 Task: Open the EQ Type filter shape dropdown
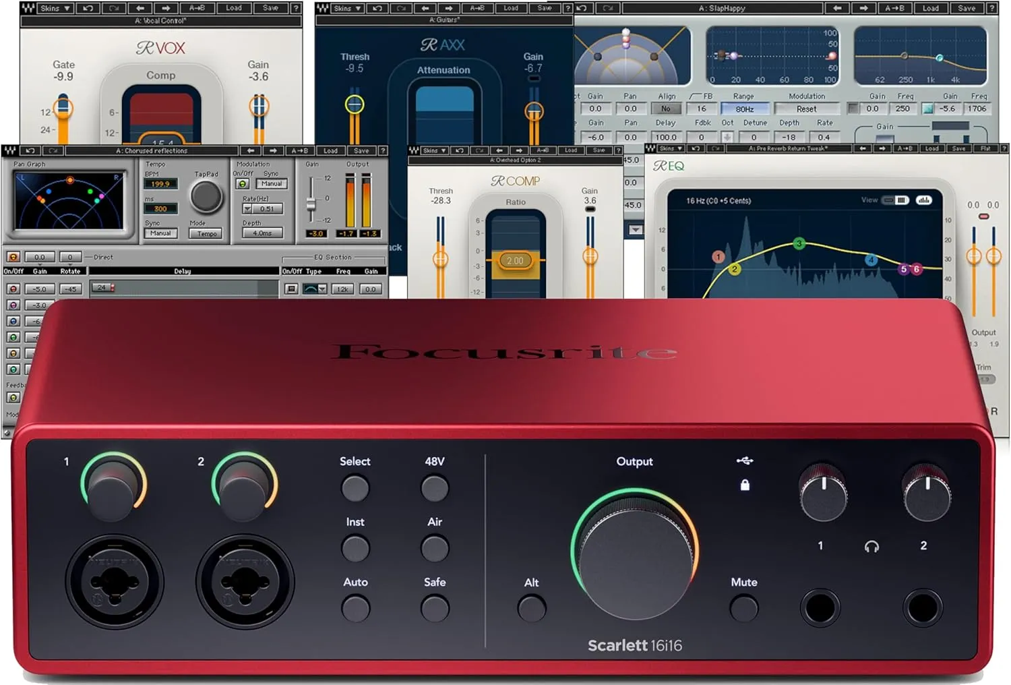coord(315,289)
